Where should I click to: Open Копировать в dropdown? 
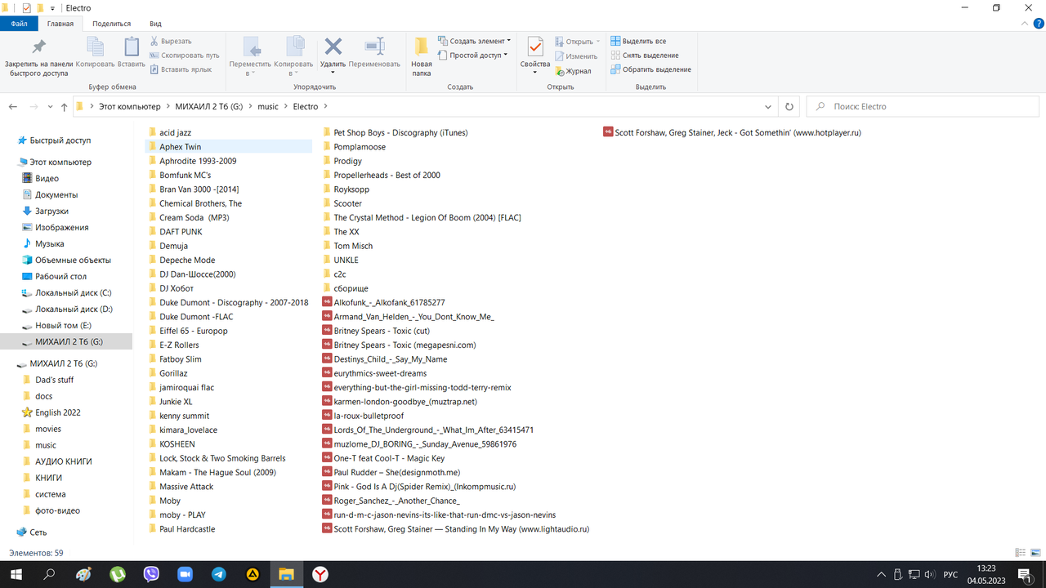point(294,57)
